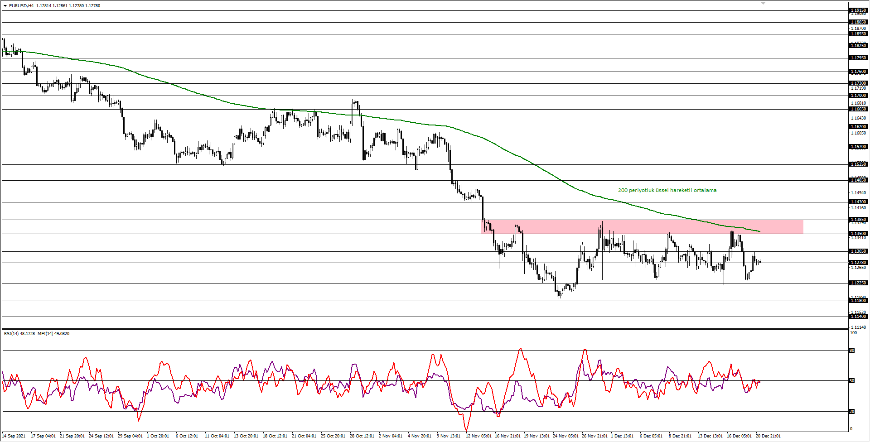Image resolution: width=870 pixels, height=442 pixels.
Task: Click the '14 Sep 2021' time axis label
Action: coord(14,436)
